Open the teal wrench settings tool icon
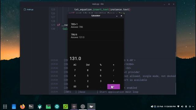The image size is (196, 110). click(x=40, y=107)
